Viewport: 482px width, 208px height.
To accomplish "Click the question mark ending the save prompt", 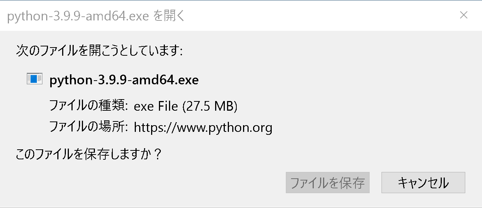I will click(157, 154).
